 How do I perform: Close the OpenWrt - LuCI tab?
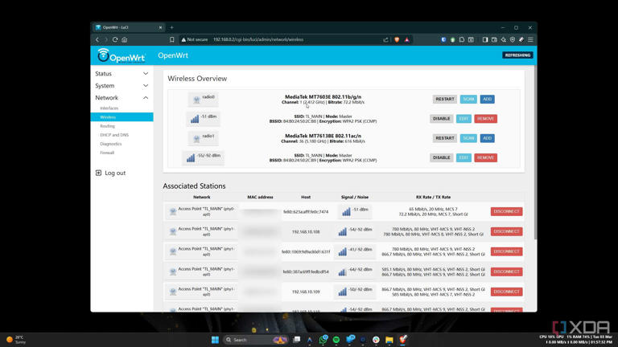(160, 27)
